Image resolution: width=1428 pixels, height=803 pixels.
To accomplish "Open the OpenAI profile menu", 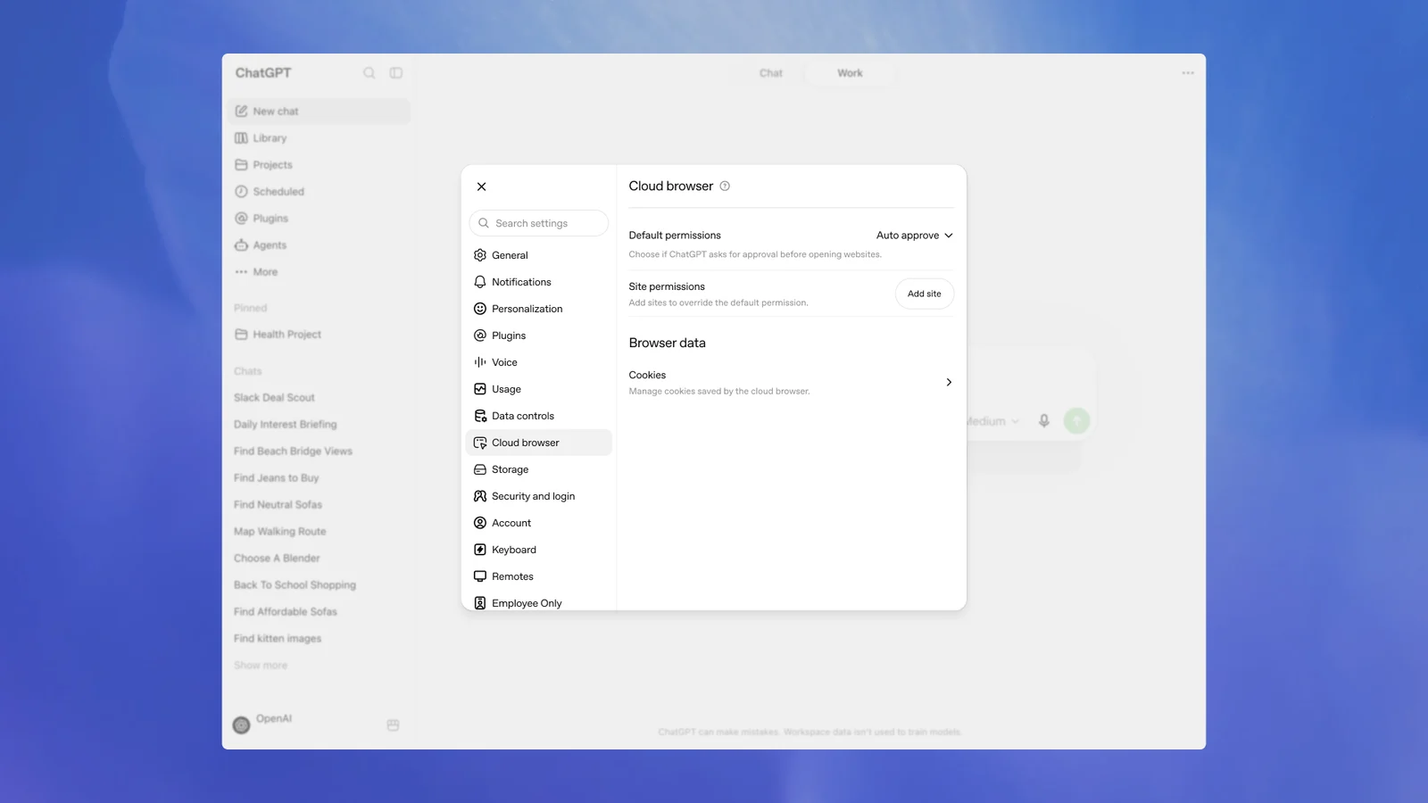I will point(263,724).
